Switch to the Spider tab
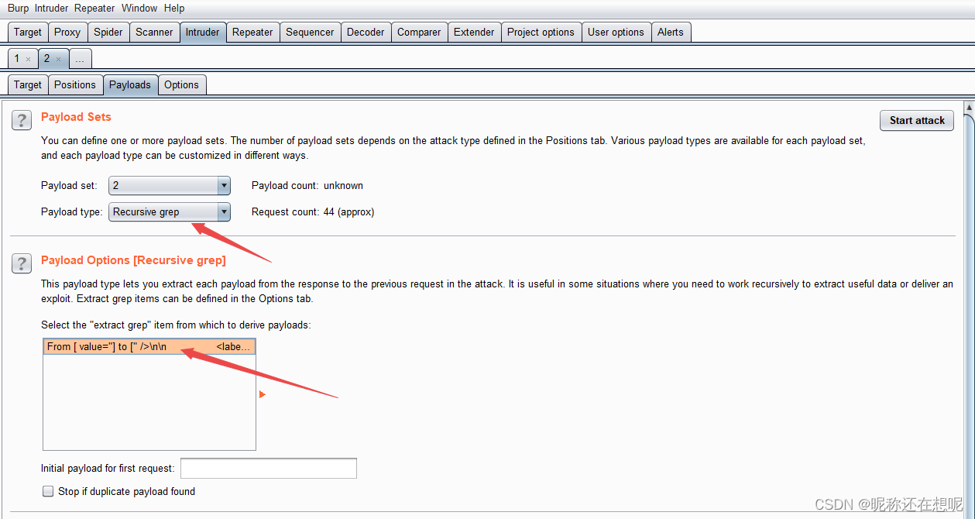The height and width of the screenshot is (519, 975). 108,32
